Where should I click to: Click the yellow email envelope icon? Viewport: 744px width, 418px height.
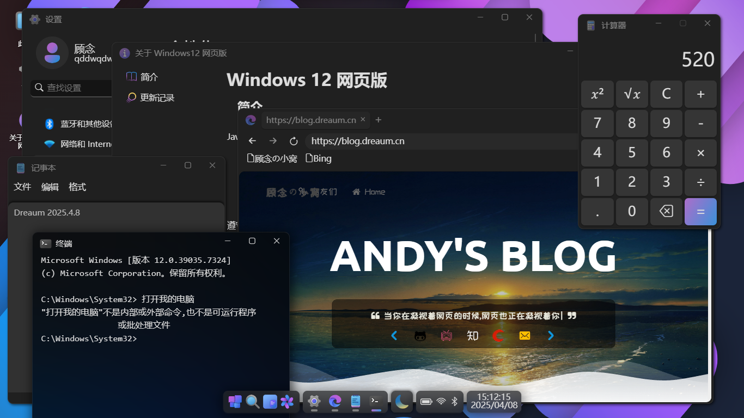524,336
